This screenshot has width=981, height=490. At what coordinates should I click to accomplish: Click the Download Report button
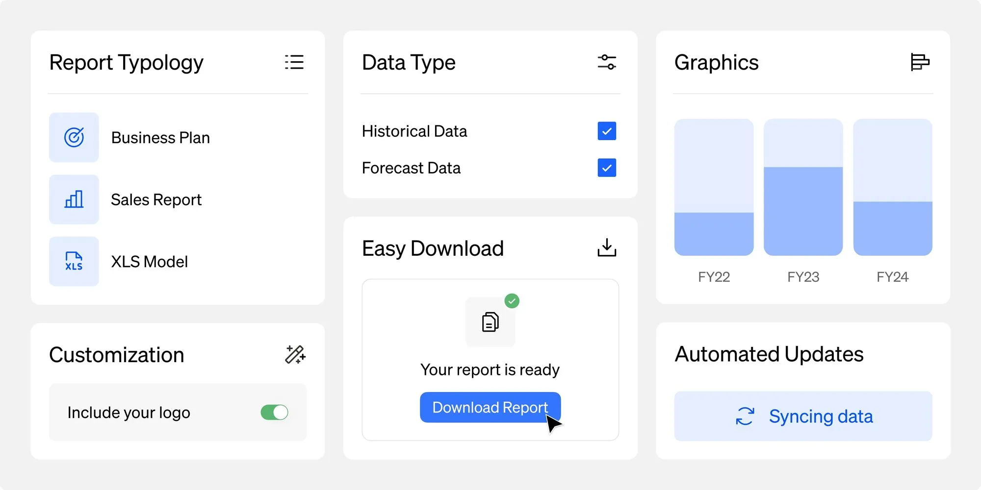[x=490, y=407]
